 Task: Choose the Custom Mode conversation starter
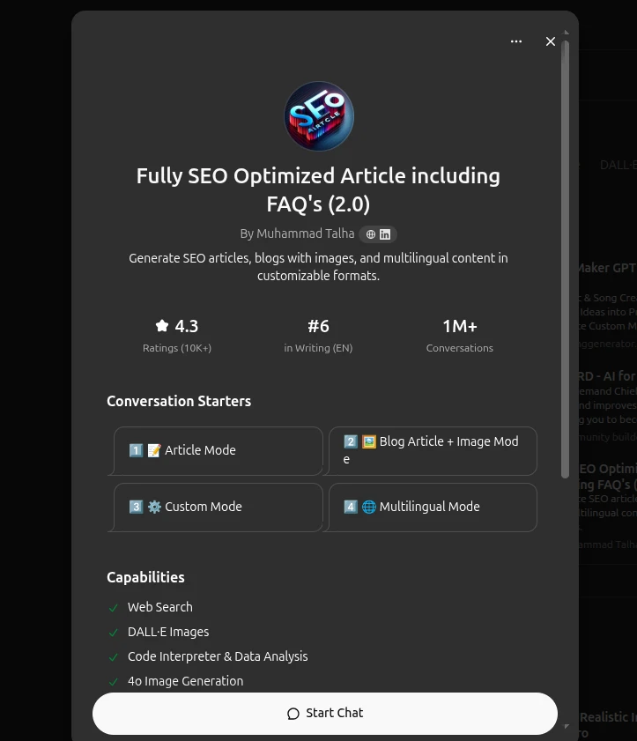218,508
